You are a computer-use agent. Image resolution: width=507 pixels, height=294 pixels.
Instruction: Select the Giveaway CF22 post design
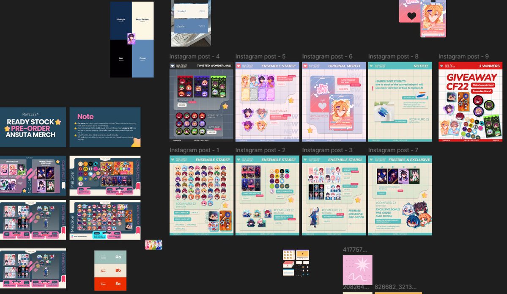click(470, 102)
